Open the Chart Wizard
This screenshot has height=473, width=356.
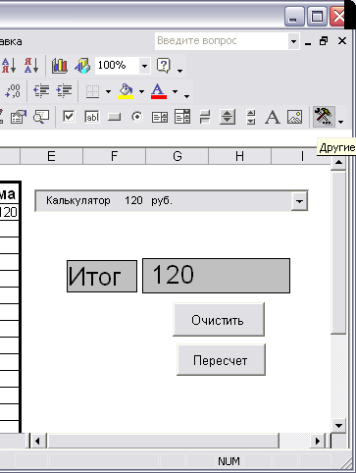click(x=60, y=66)
